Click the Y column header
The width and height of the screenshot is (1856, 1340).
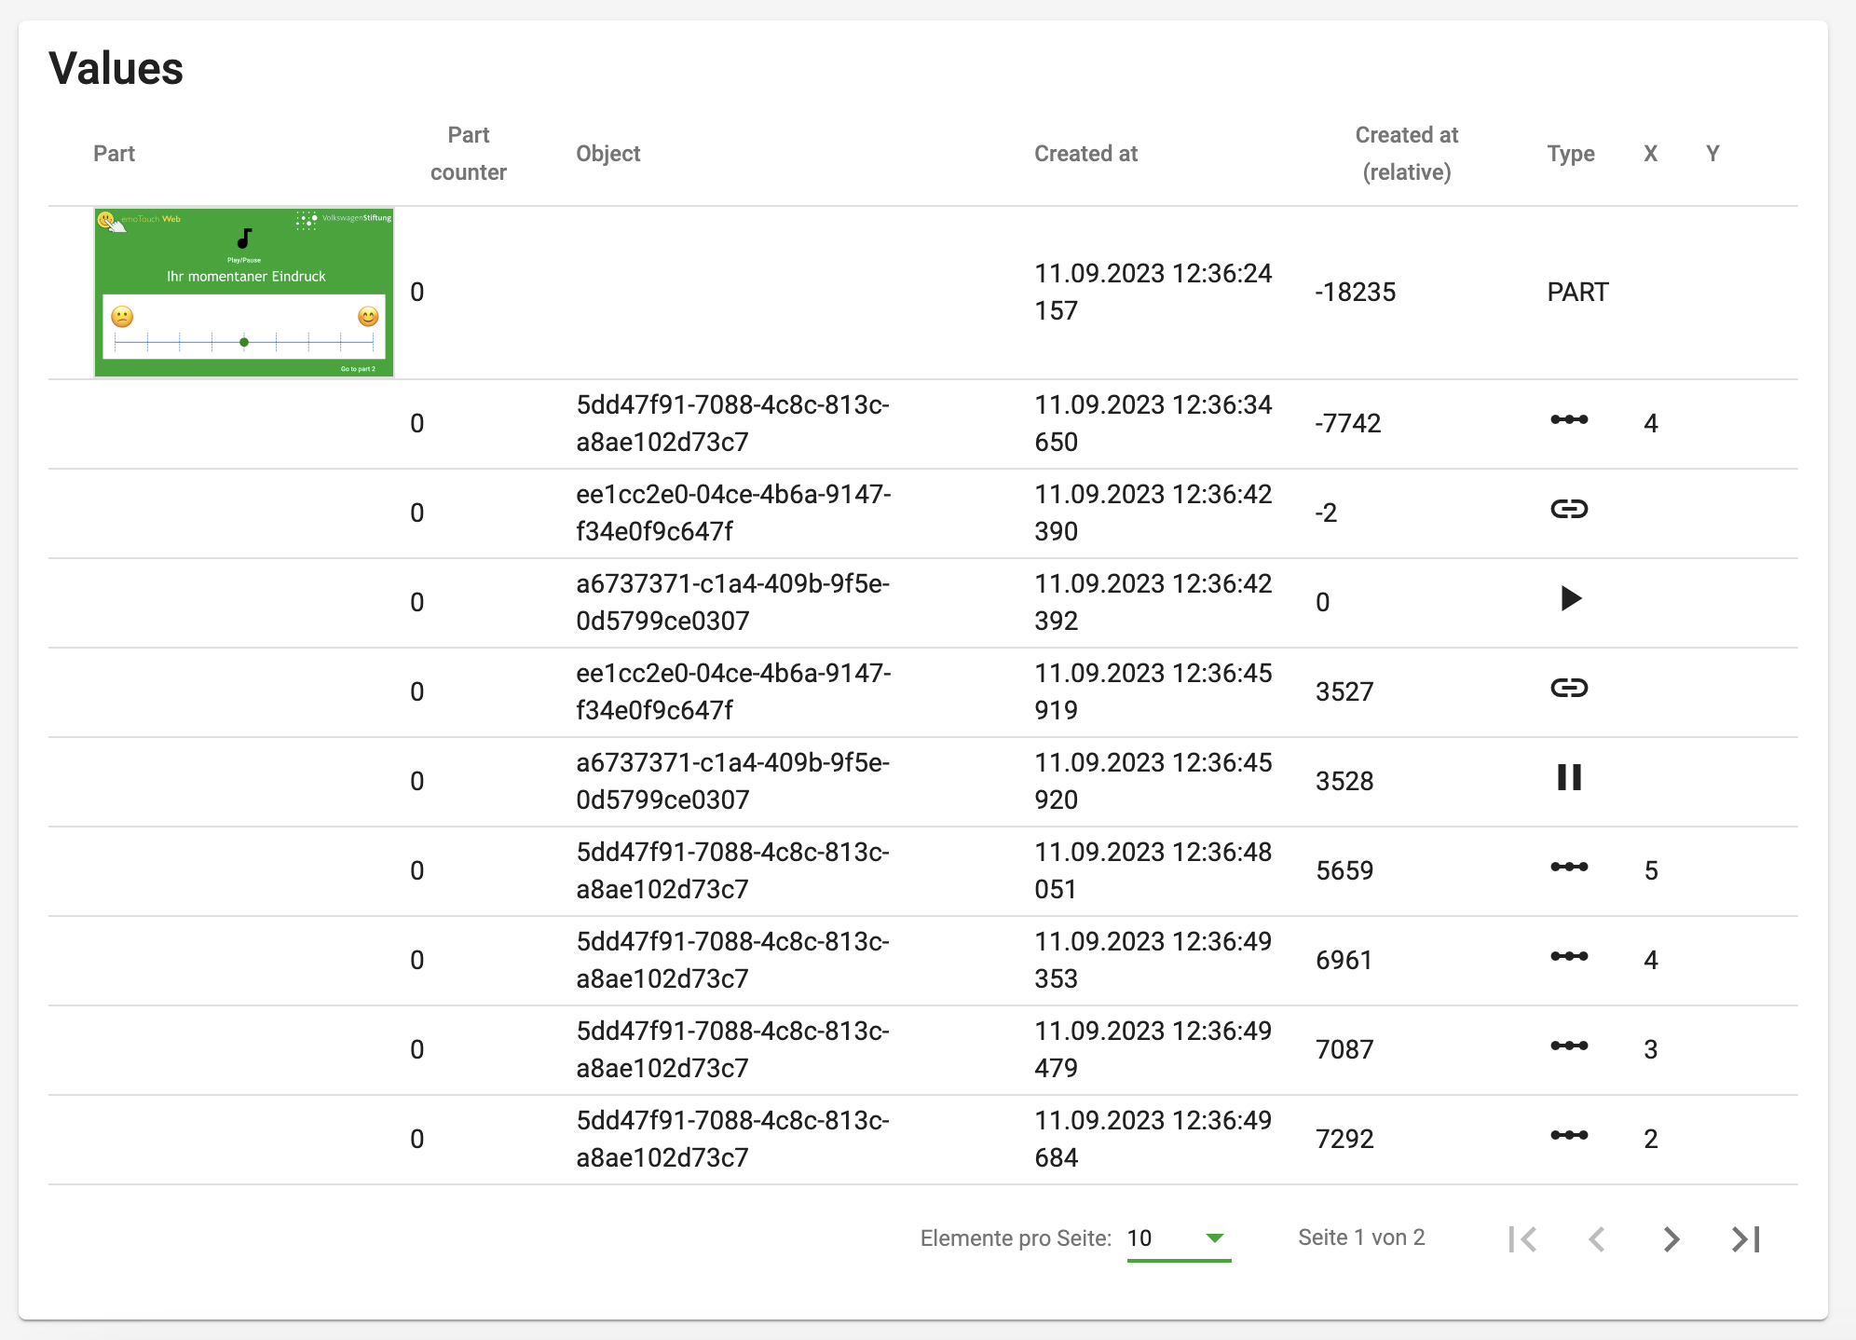1713,154
